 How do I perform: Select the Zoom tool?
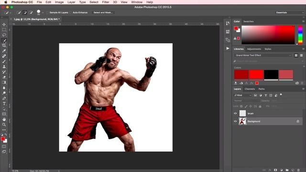[4, 125]
